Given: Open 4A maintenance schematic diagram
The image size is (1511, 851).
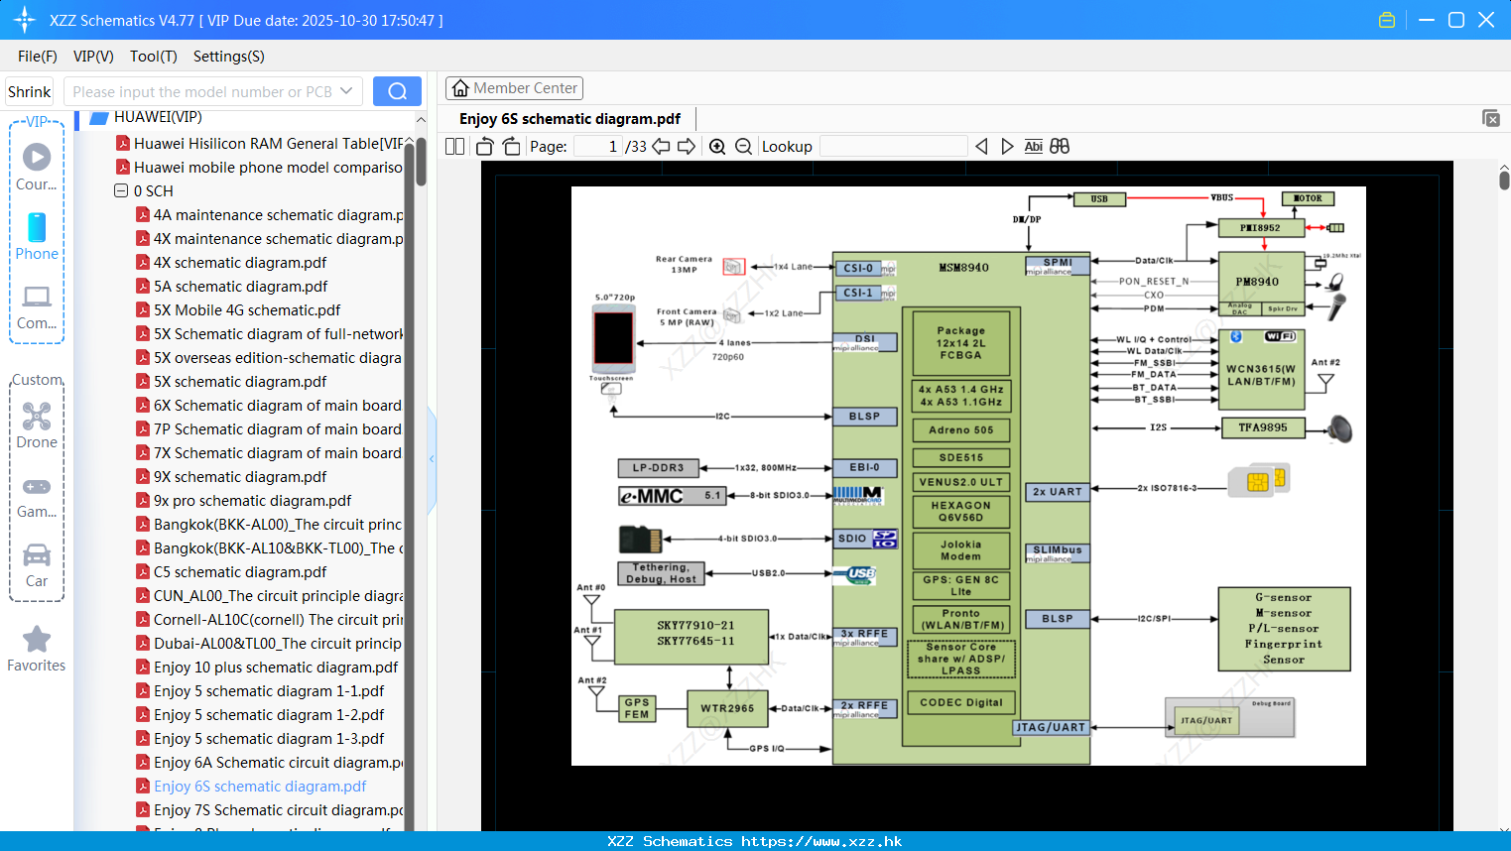Looking at the screenshot, I should [269, 214].
